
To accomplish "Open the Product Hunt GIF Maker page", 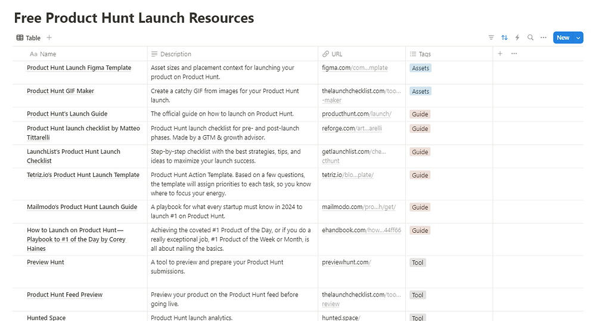I will (60, 91).
